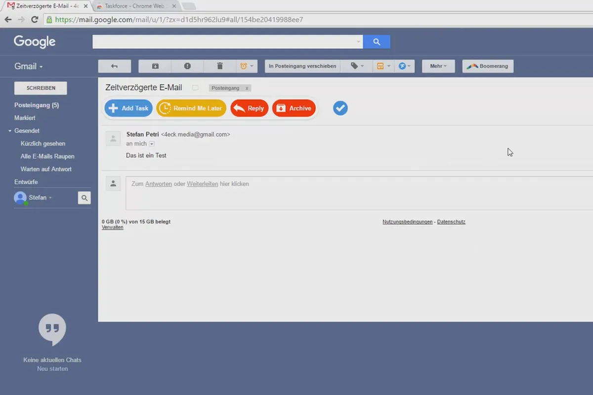Open the Mehr dropdown menu
Viewport: 593px width, 395px height.
point(438,66)
